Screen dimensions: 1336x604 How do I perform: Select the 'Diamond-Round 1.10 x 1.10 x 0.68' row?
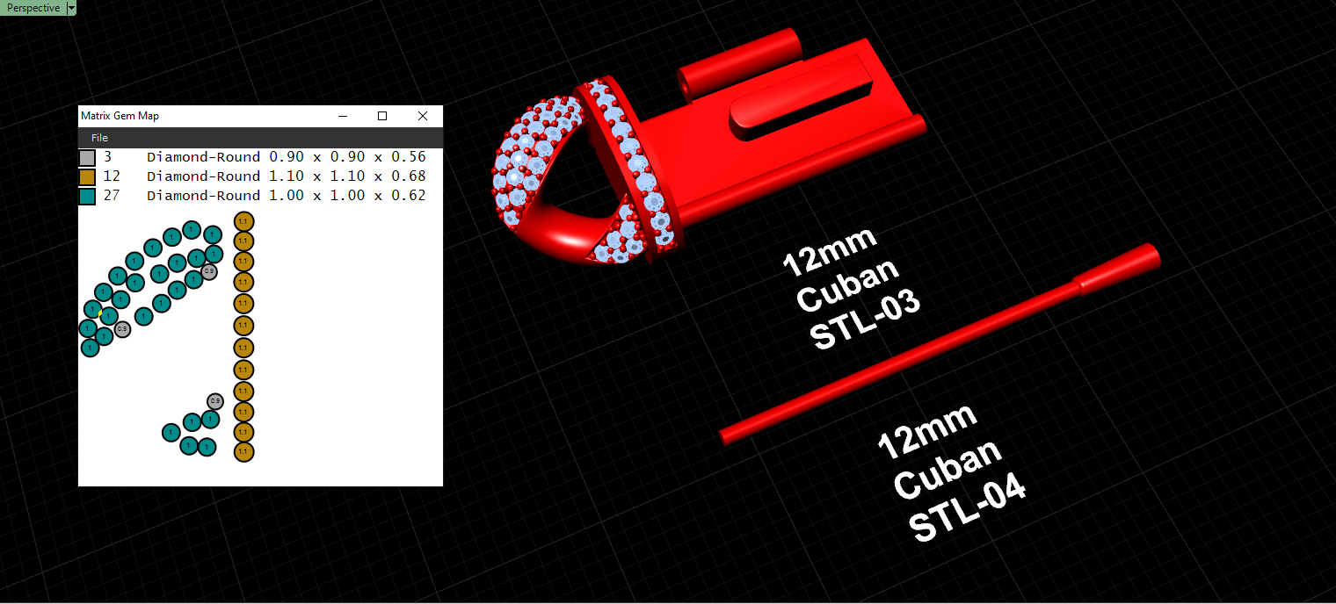[x=260, y=177]
